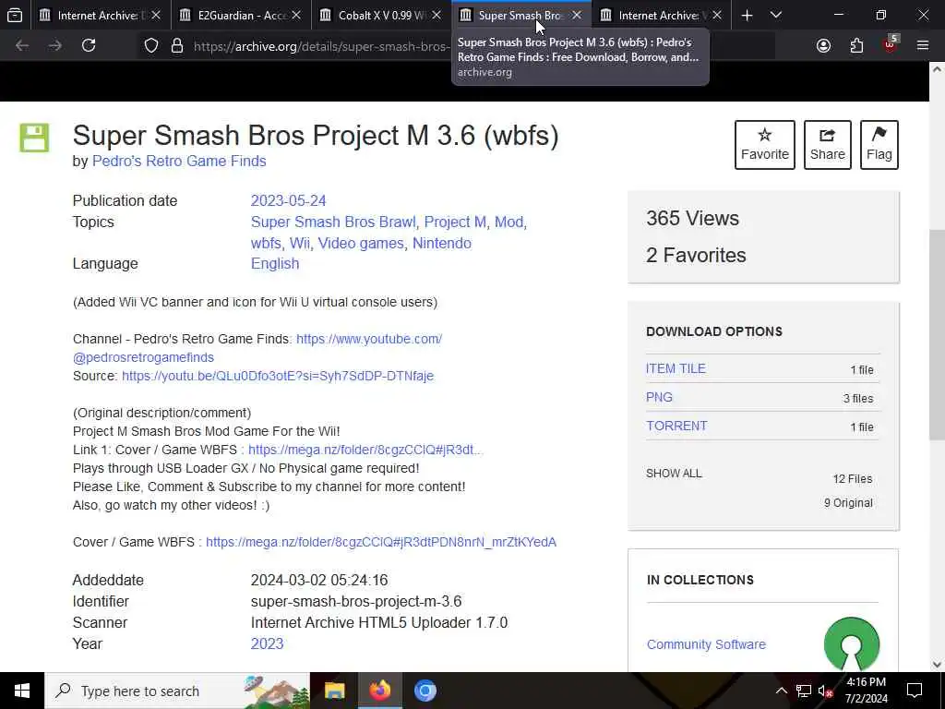Open the Video games topic link

coord(361,243)
